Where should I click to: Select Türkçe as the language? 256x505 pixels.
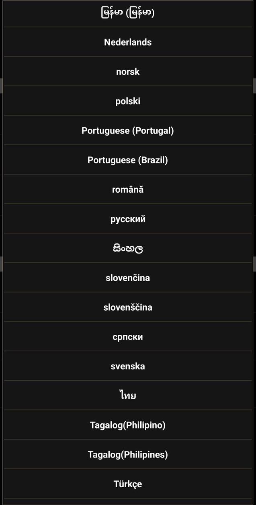click(128, 484)
